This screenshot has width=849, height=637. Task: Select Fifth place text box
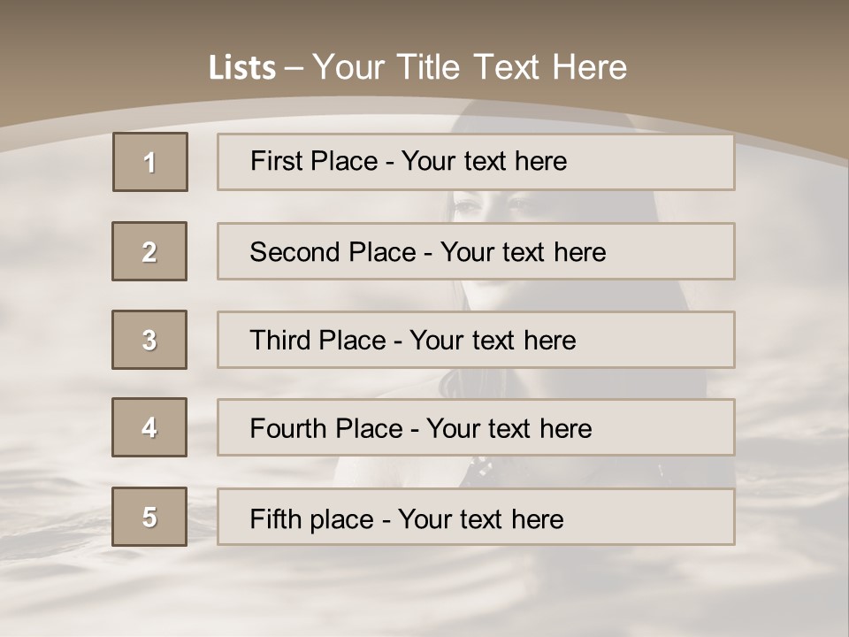476,517
